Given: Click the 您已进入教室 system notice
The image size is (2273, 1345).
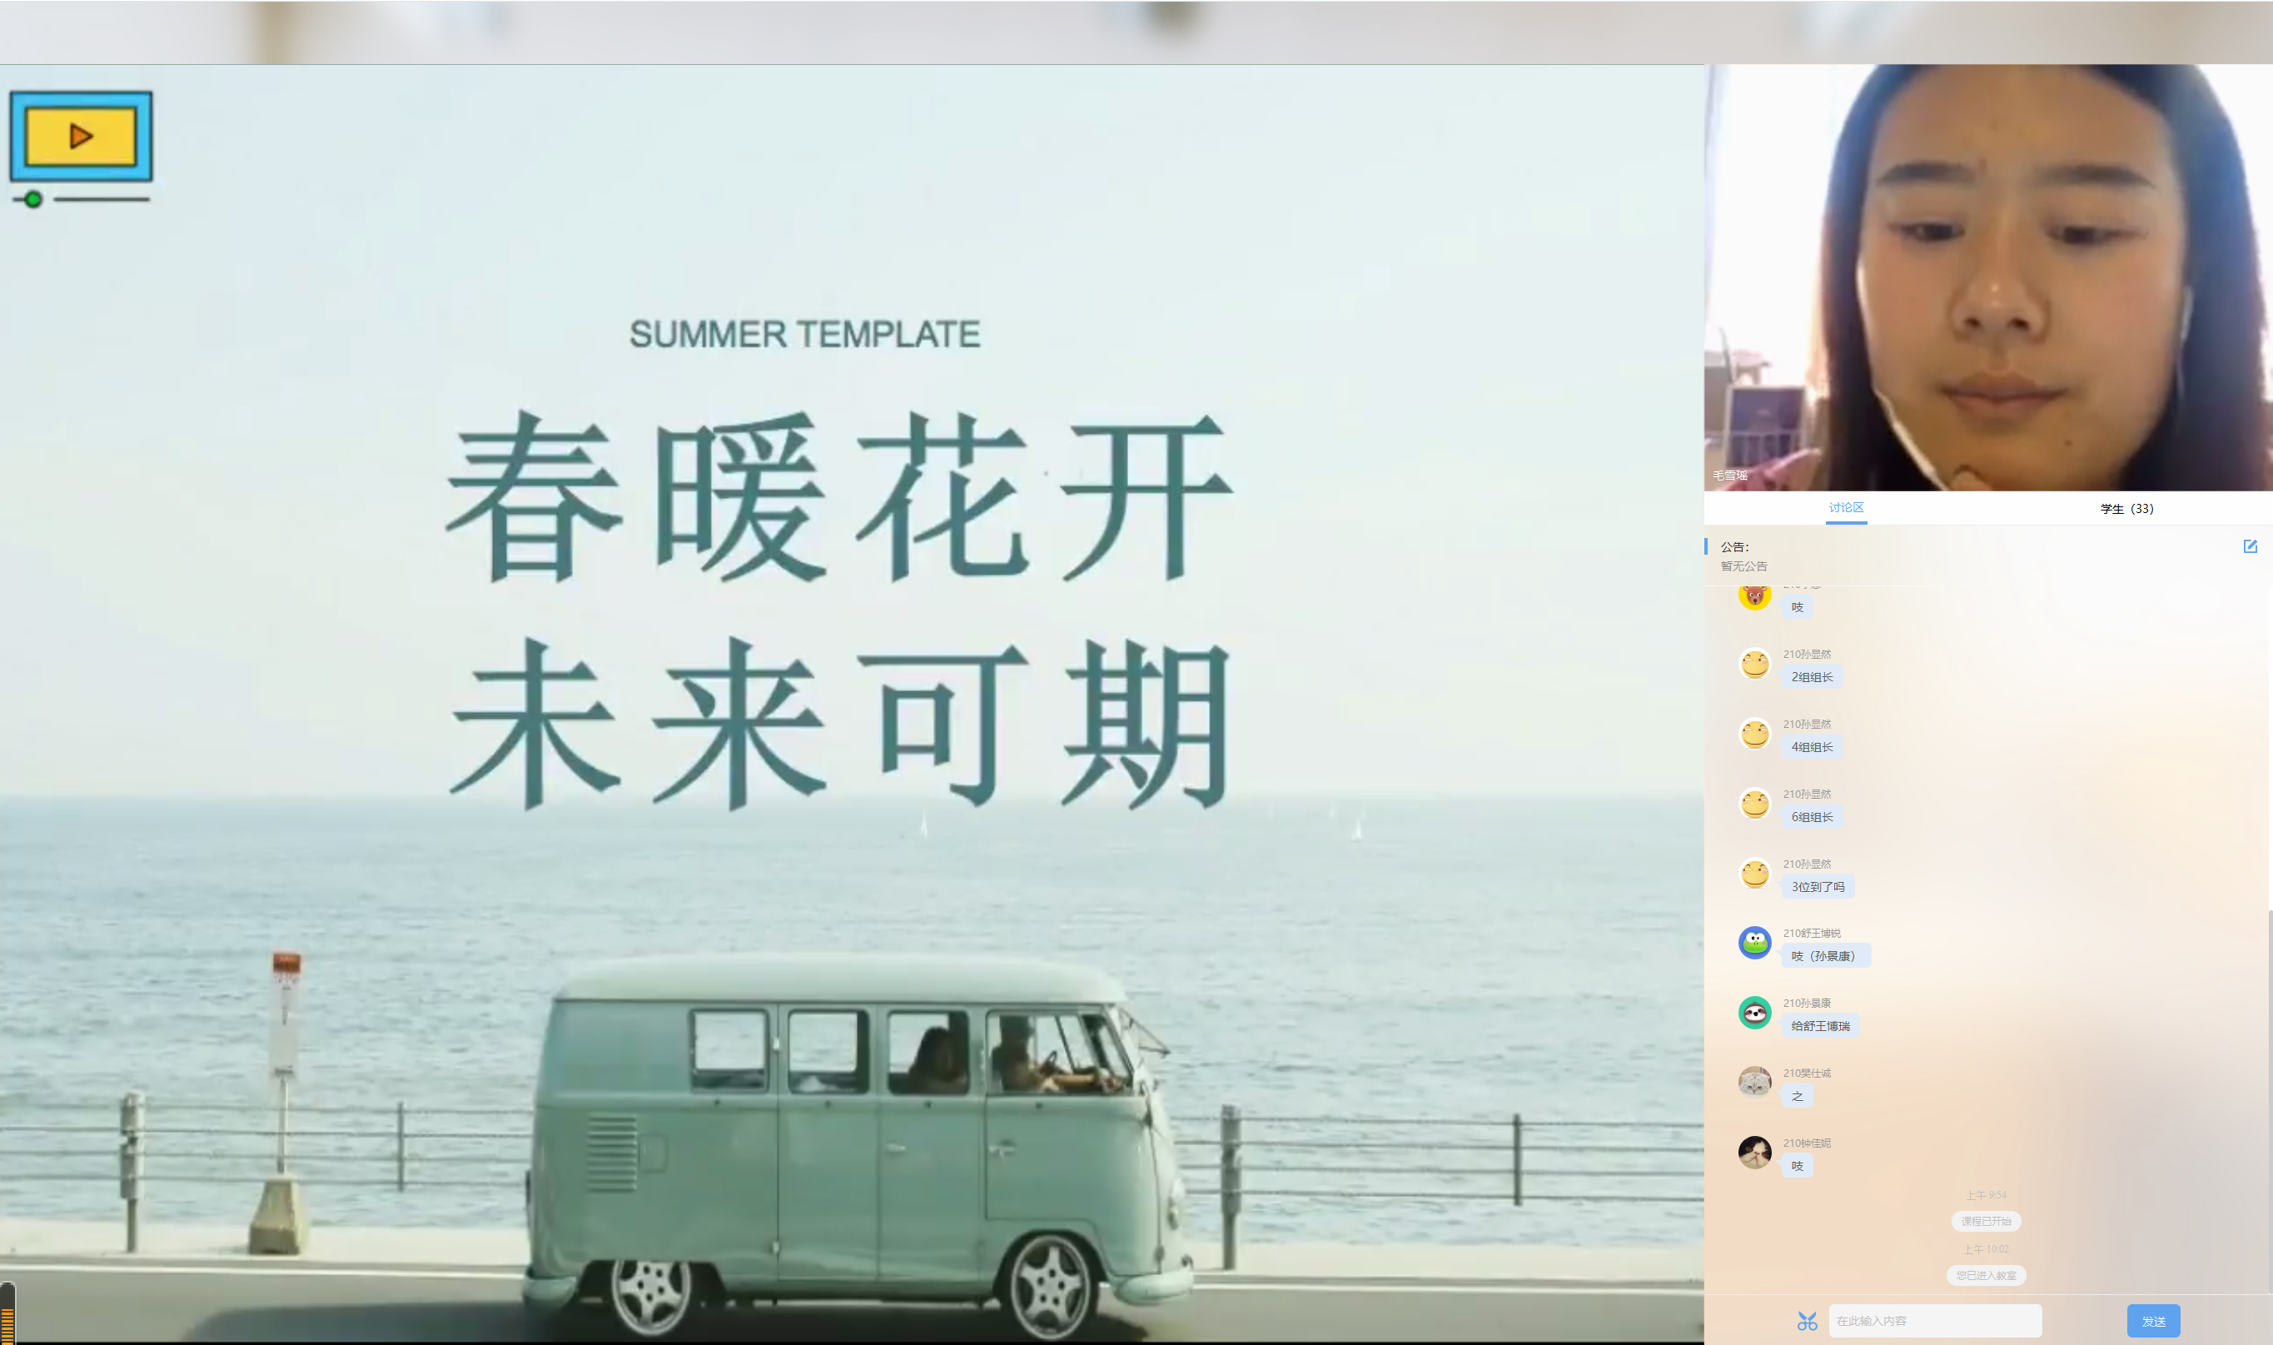Looking at the screenshot, I should pos(1985,1275).
